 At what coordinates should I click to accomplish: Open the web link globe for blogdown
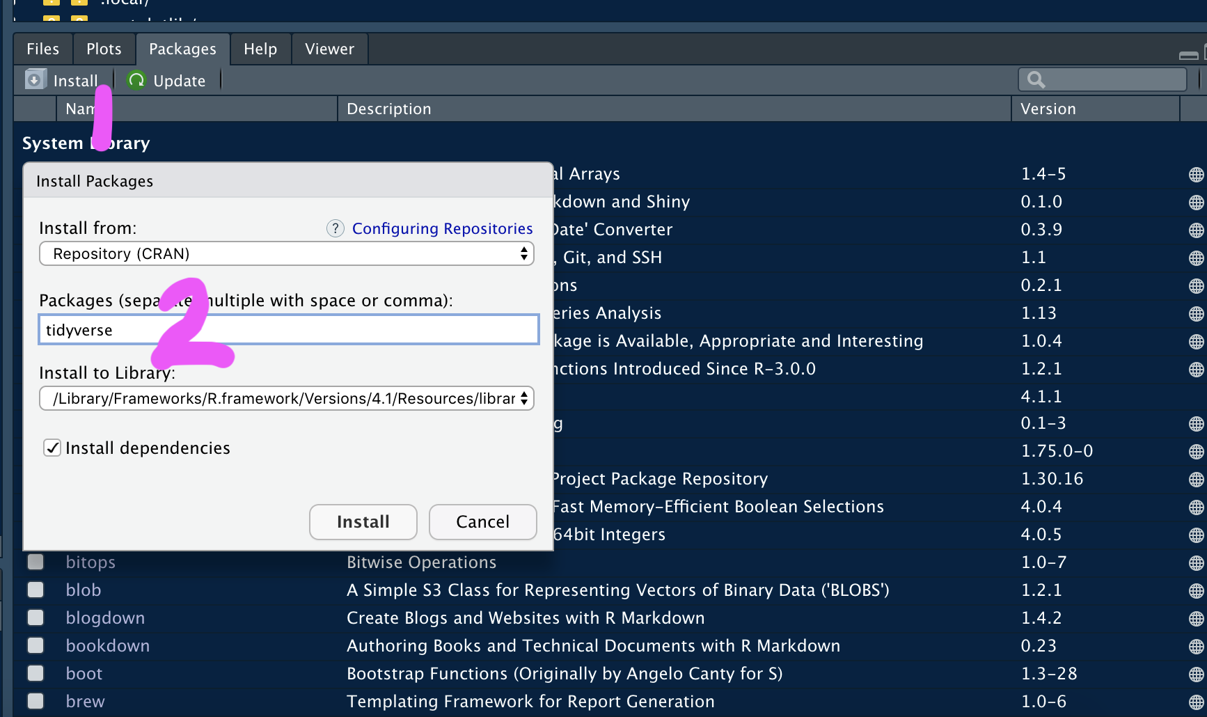pos(1196,619)
